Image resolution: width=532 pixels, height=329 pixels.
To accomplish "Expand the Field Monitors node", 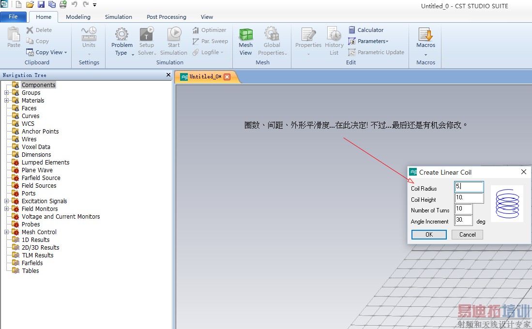I will (x=6, y=209).
